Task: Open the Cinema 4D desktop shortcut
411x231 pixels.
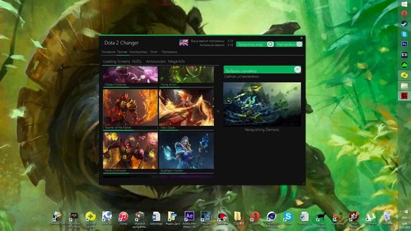Action: tap(271, 219)
